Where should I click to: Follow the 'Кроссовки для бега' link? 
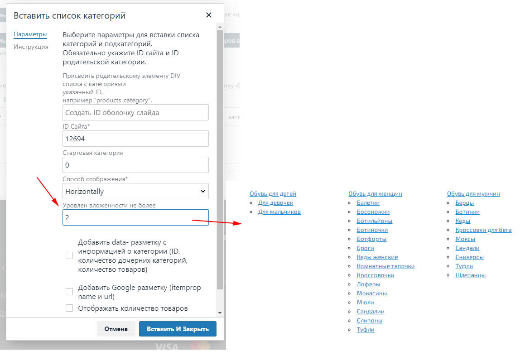tap(483, 230)
